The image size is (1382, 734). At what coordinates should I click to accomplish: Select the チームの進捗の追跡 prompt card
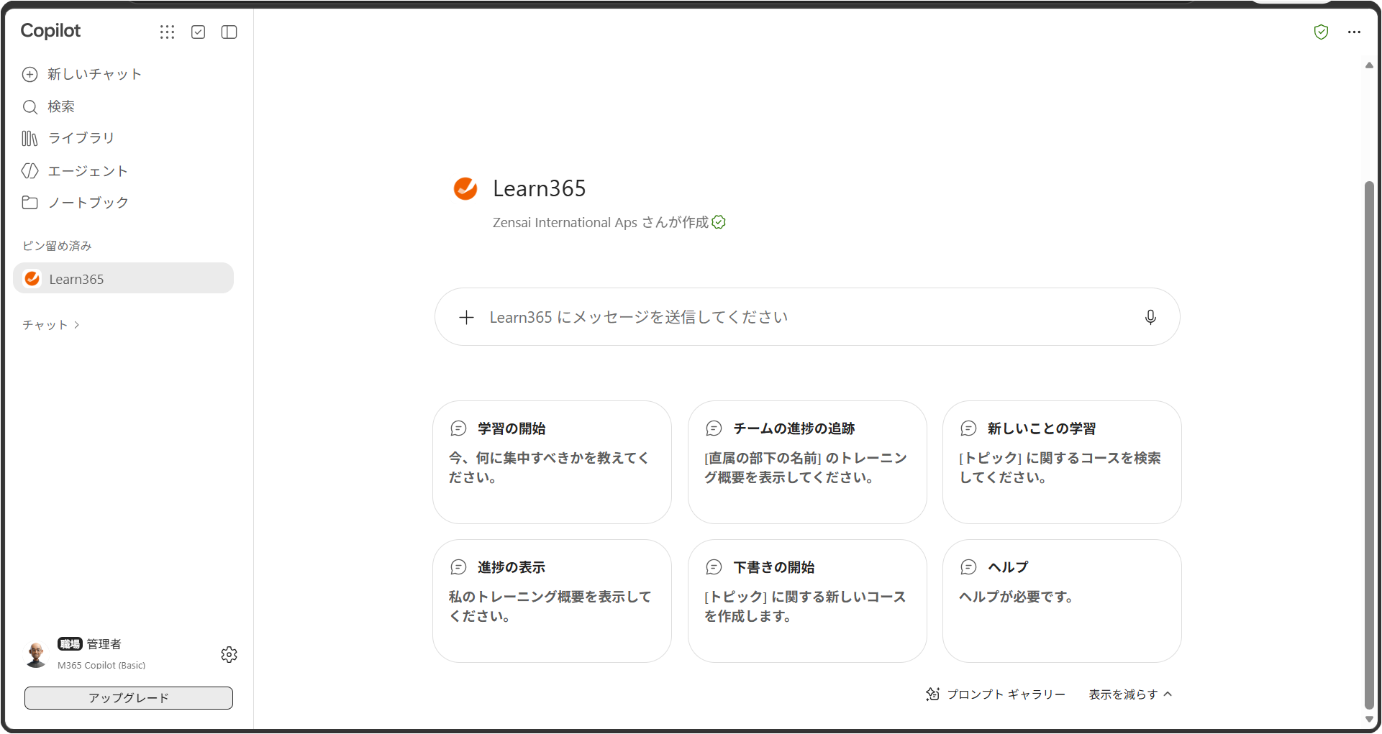(807, 462)
